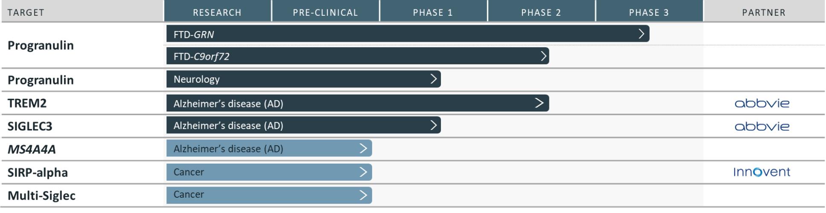This screenshot has height=213, width=826.
Task: Select the Phase 1 column header
Action: (433, 12)
